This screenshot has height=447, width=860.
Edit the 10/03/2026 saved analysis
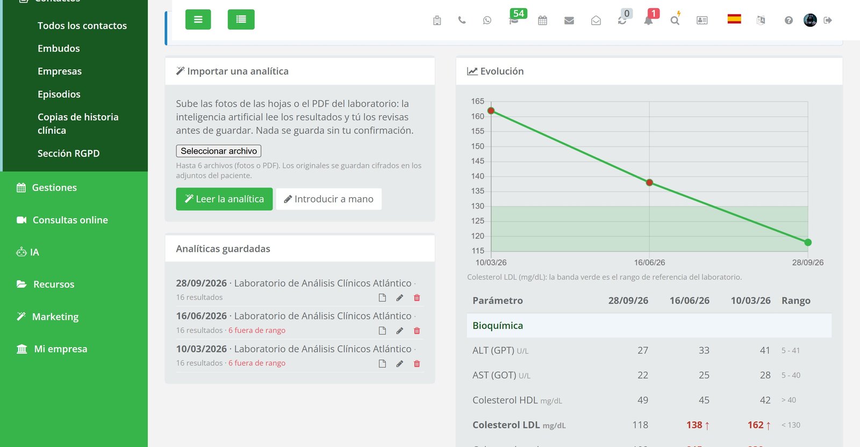click(399, 364)
